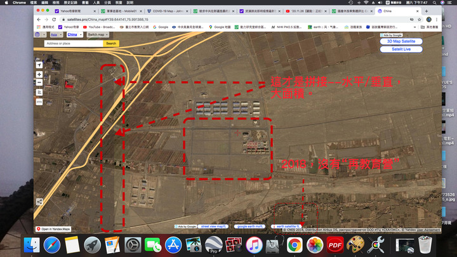
Task: Click the globe icon in the map header
Action: [37, 34]
